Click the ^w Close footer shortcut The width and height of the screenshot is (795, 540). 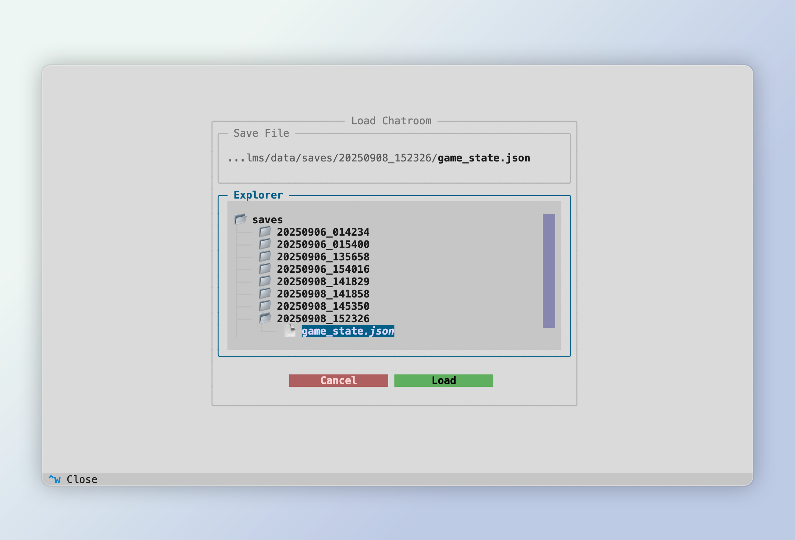(72, 479)
